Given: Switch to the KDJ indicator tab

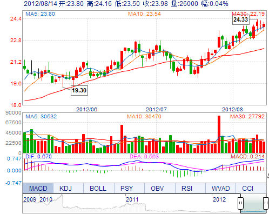Looking at the screenshot, I should 65,189.
